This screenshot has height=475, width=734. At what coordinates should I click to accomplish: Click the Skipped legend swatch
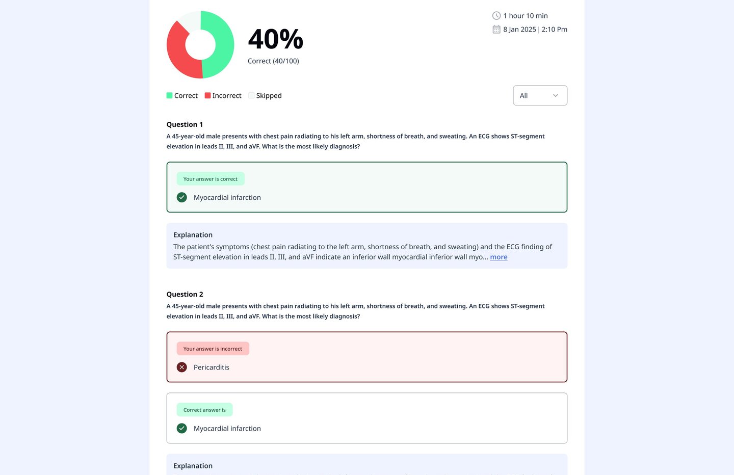coord(251,95)
